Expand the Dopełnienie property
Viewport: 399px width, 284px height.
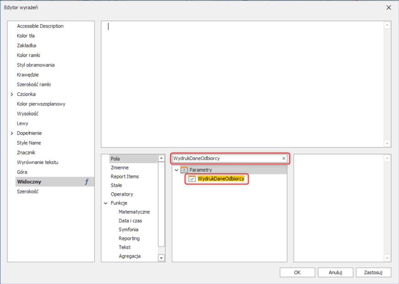12,133
